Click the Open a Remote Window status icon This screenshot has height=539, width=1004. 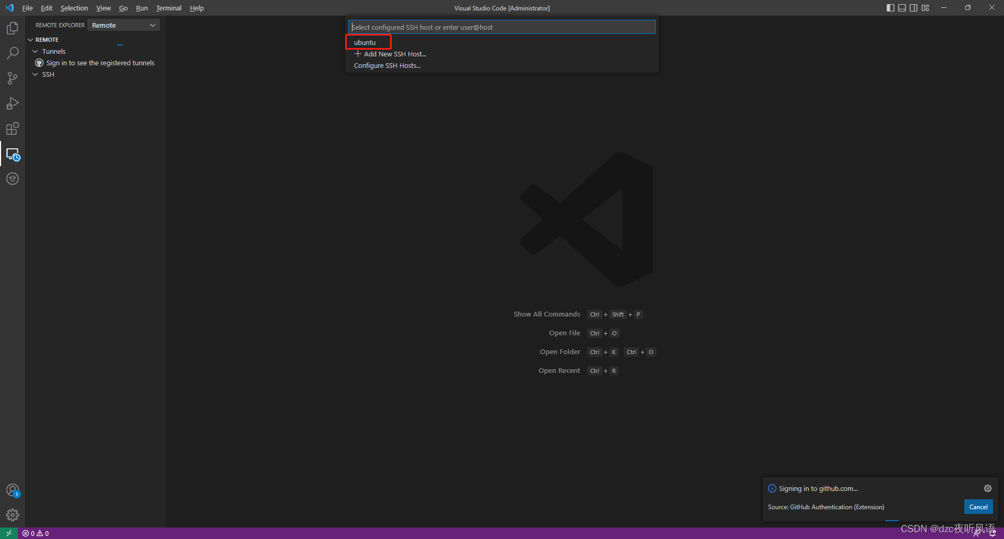click(x=8, y=533)
